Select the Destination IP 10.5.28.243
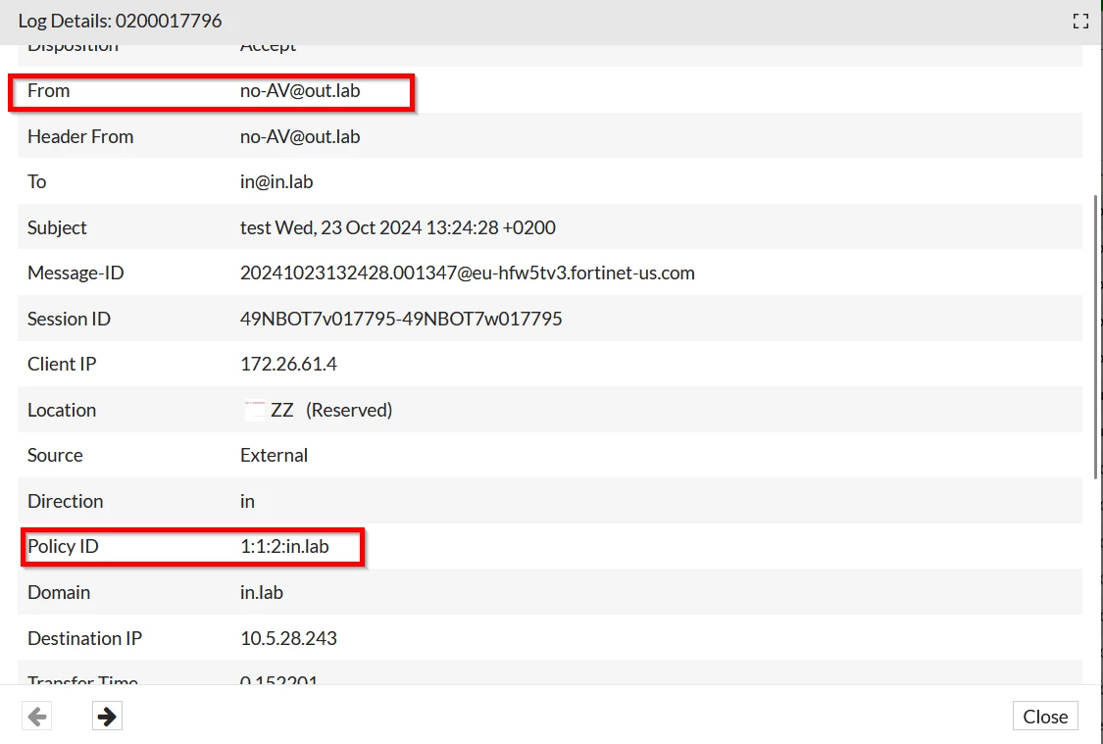Screen dimensions: 1103x744 coord(288,638)
